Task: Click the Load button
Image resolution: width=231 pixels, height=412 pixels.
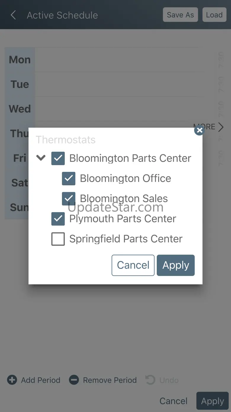Action: 214,15
